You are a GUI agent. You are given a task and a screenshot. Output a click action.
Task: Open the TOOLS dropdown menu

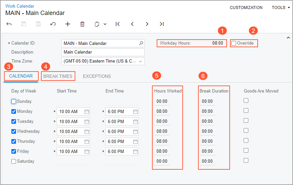pos(281,8)
